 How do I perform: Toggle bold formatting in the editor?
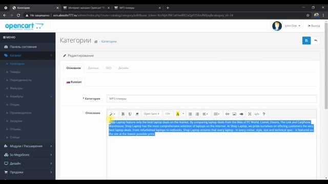123,114
